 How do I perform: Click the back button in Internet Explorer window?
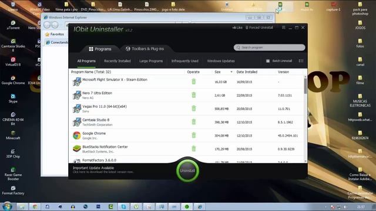47,25
